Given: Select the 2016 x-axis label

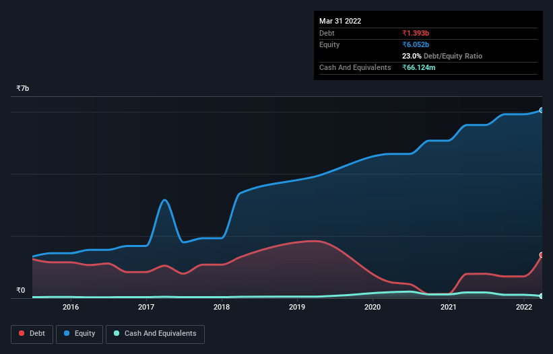Looking at the screenshot, I should 71,307.
